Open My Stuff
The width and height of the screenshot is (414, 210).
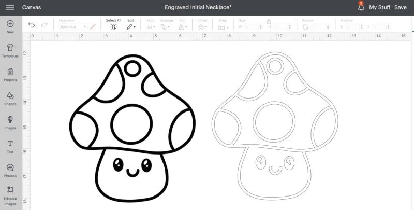coord(379,7)
